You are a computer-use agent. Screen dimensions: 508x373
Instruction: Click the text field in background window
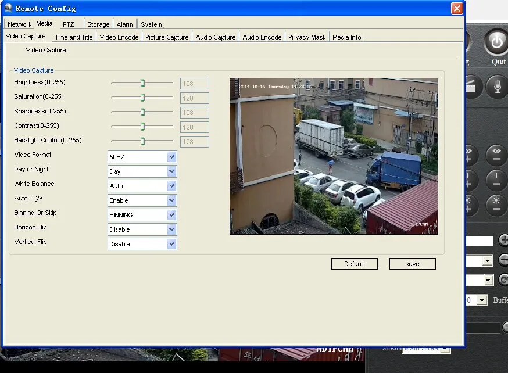(480, 241)
